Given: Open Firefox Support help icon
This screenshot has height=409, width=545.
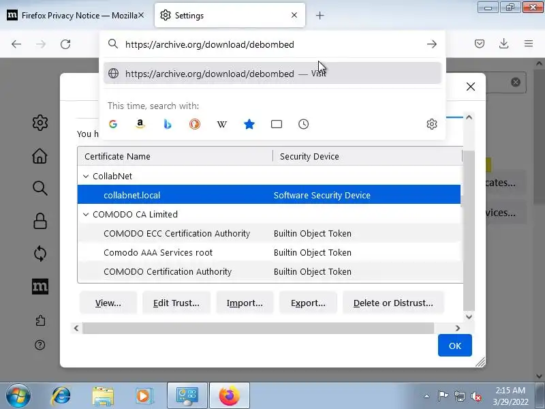Looking at the screenshot, I should click(x=40, y=345).
